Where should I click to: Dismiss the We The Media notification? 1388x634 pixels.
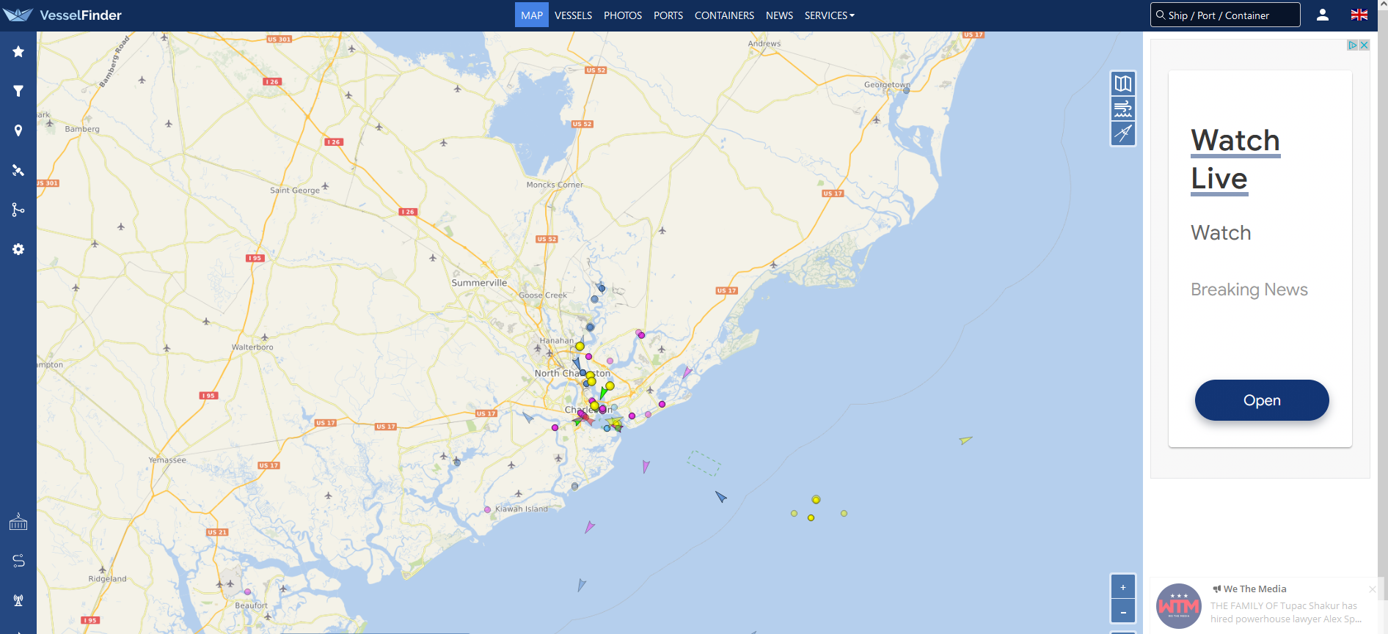point(1372,589)
